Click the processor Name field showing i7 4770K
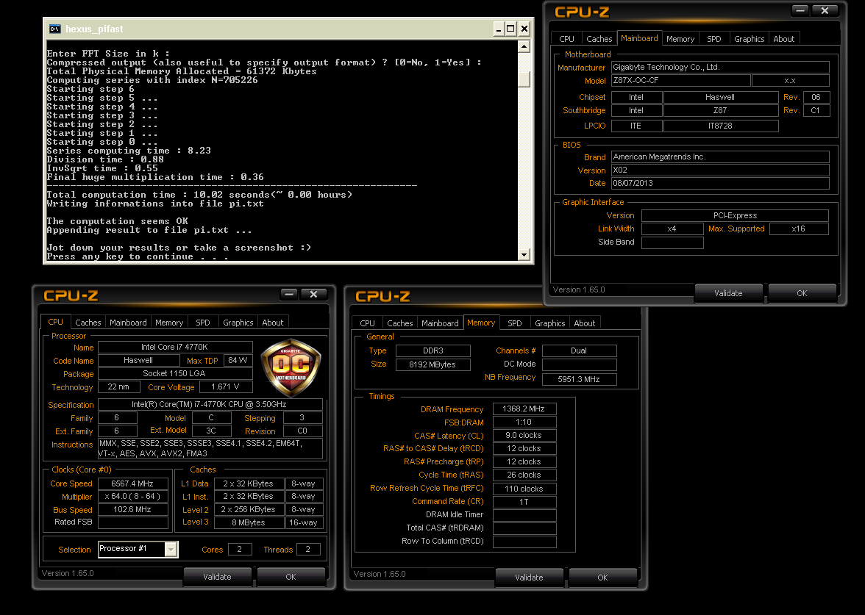 click(175, 347)
